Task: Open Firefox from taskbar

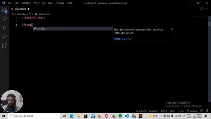Action: pyautogui.click(x=100, y=116)
